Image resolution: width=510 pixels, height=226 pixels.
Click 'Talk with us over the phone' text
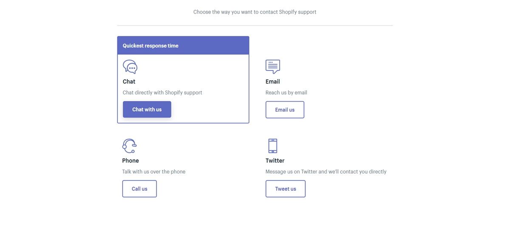coord(154,171)
